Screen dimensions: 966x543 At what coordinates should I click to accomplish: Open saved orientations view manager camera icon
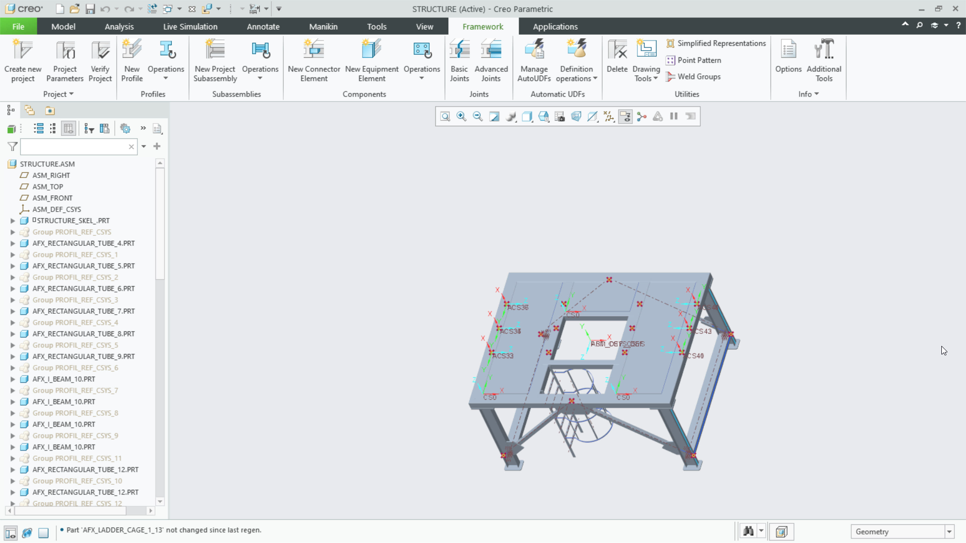point(560,117)
